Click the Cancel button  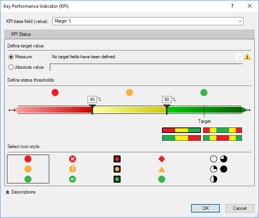240,208
